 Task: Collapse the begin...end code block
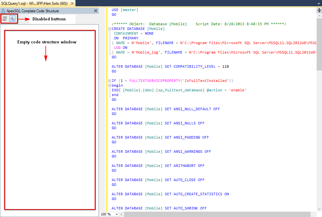(x=110, y=85)
